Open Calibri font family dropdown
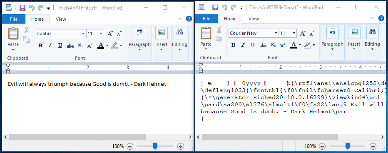The image size is (388, 153). coord(83,34)
